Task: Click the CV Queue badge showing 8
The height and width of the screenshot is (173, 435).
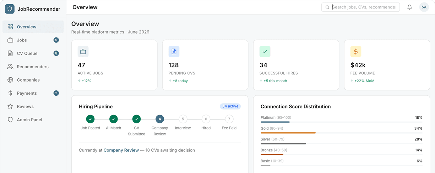Action: click(56, 54)
